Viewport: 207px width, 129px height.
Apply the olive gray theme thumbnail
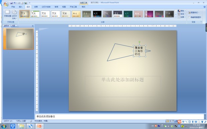click(87, 14)
